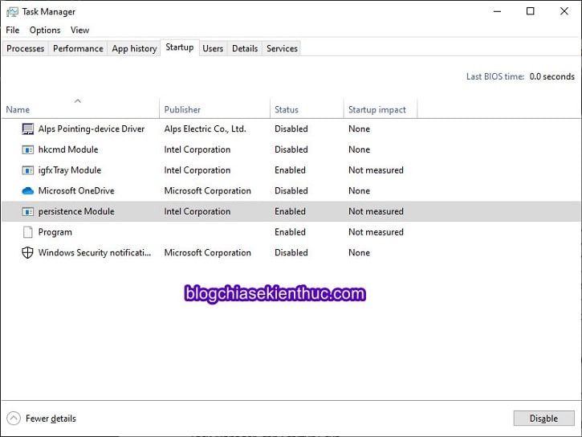Click Disabled status of hkcmd Module
582x437 pixels.
pyautogui.click(x=291, y=149)
